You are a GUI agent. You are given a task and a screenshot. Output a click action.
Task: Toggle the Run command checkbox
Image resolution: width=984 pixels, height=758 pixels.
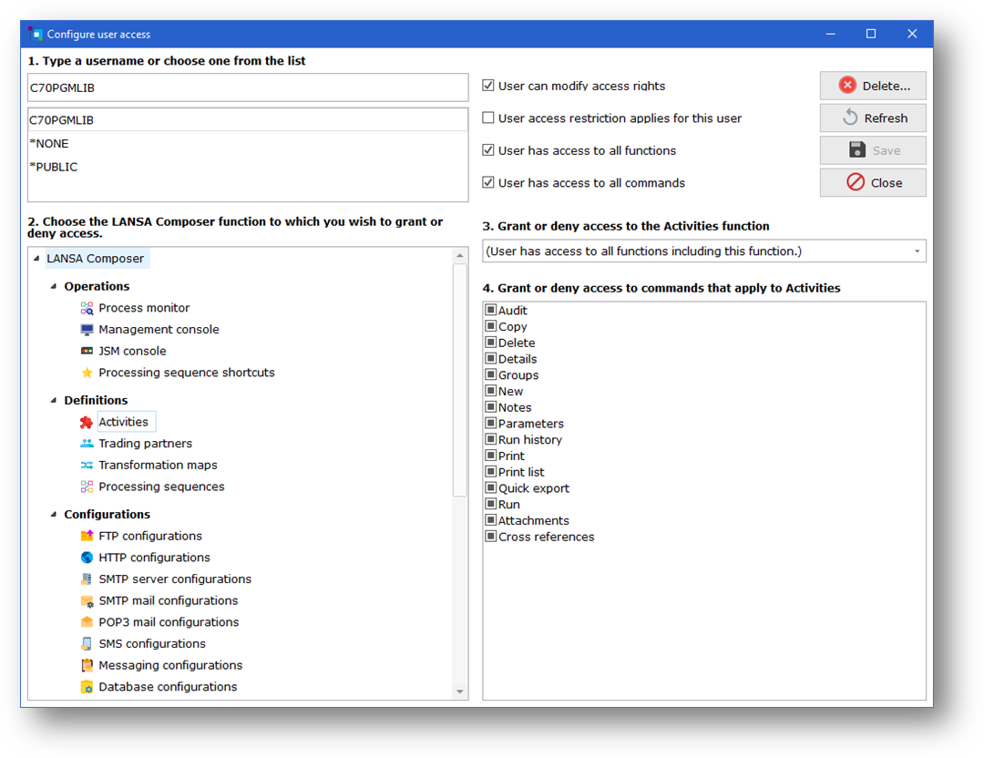tap(491, 504)
